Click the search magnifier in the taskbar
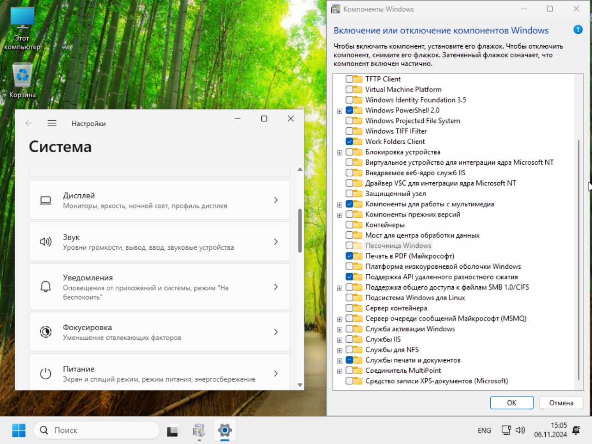Screen dimensions: 592x444 pyautogui.click(x=44, y=430)
